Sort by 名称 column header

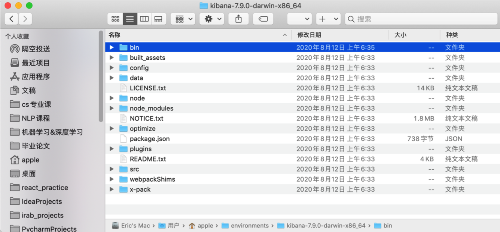[x=115, y=35]
